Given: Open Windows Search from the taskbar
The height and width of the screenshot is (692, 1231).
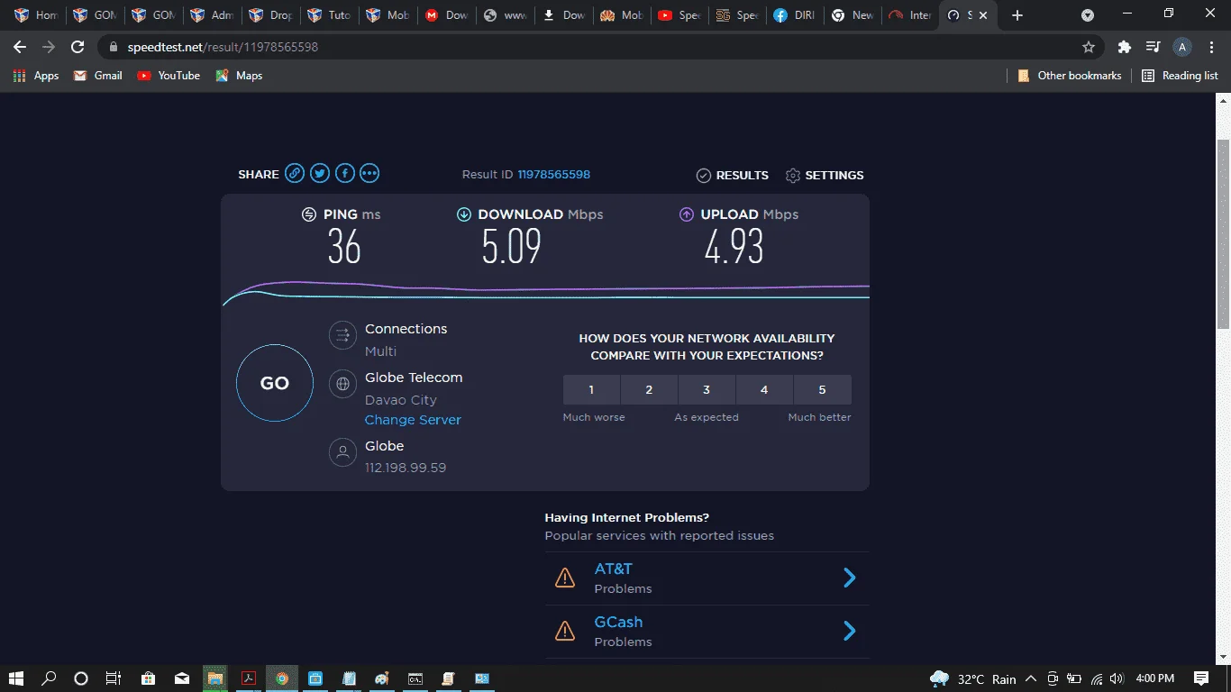Looking at the screenshot, I should click(x=50, y=678).
